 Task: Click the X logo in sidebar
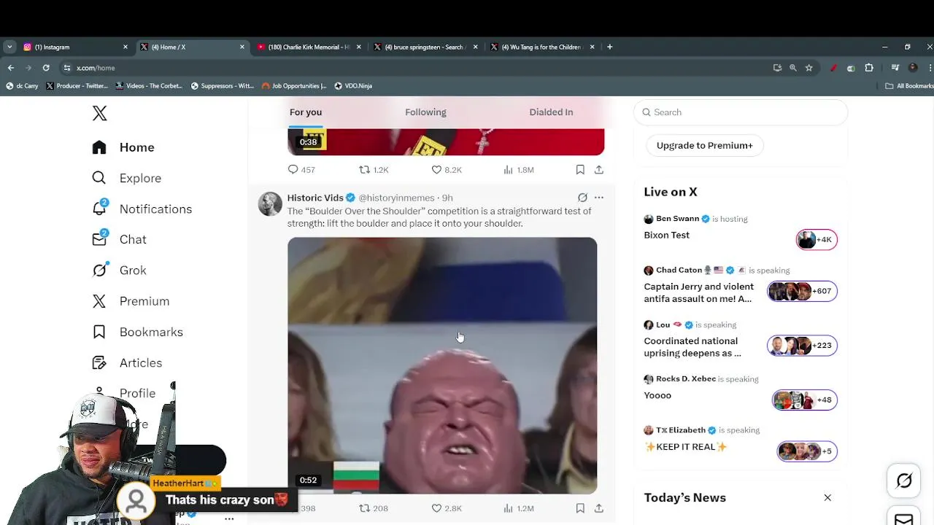tap(100, 113)
